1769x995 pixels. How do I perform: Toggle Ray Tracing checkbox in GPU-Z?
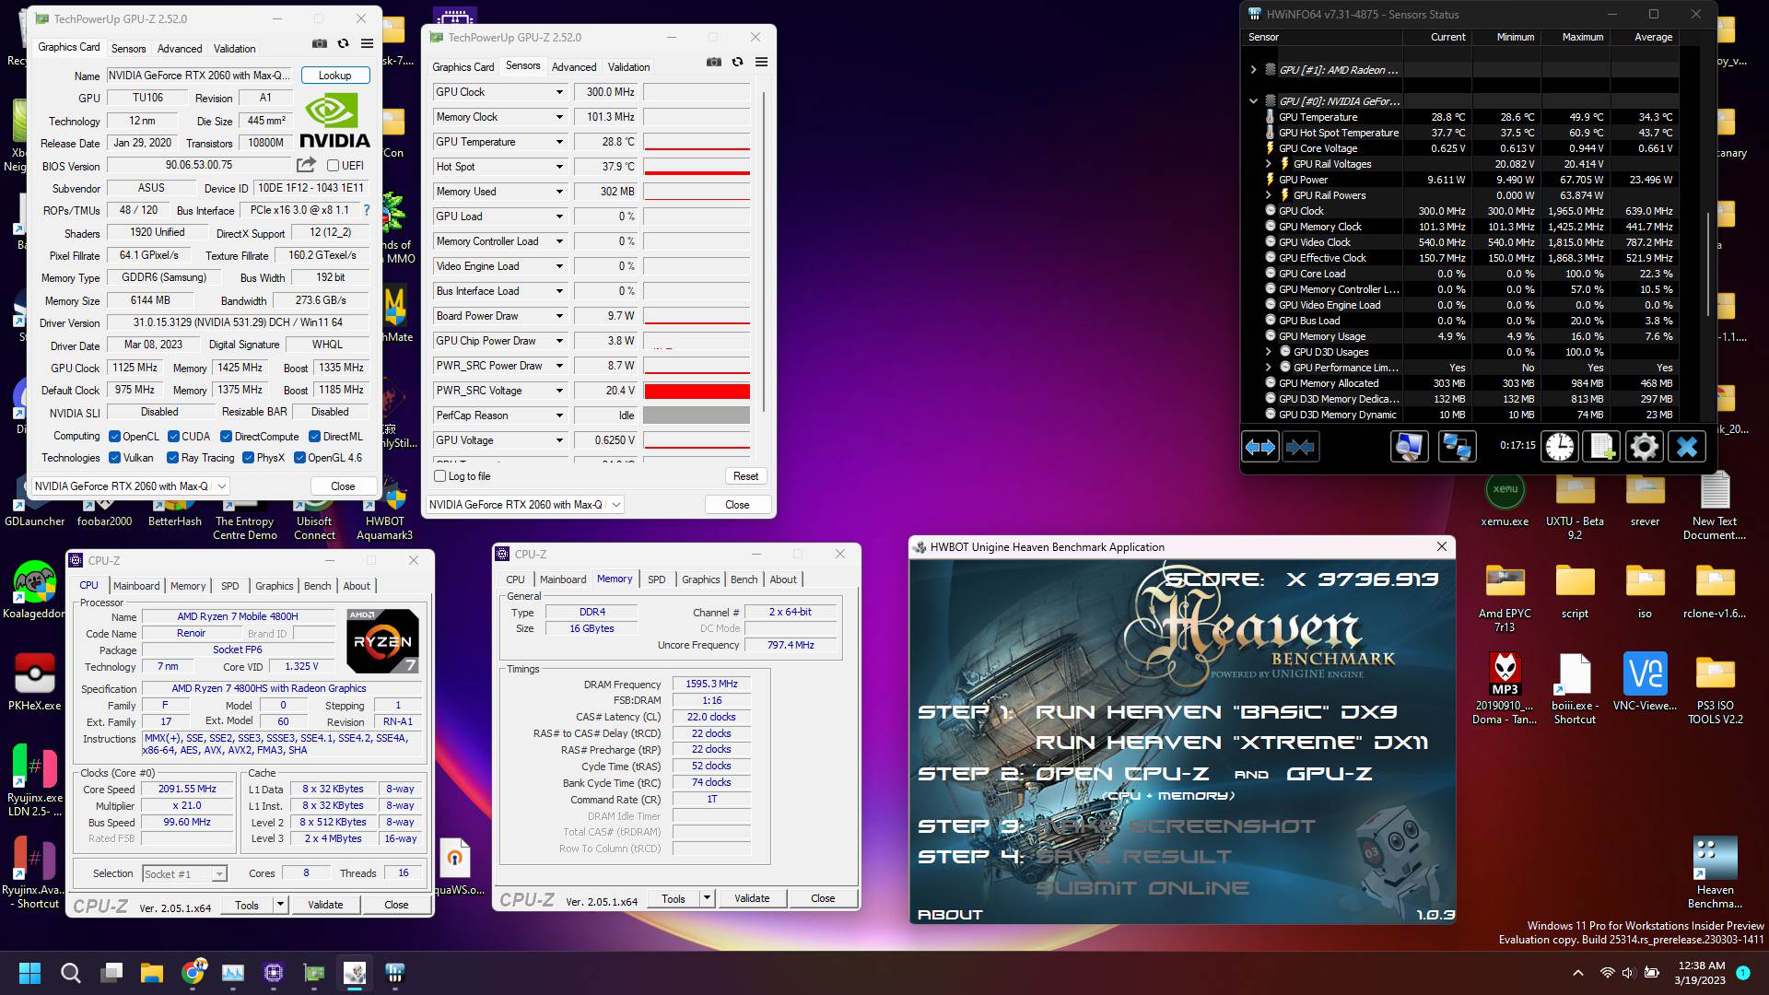[172, 458]
